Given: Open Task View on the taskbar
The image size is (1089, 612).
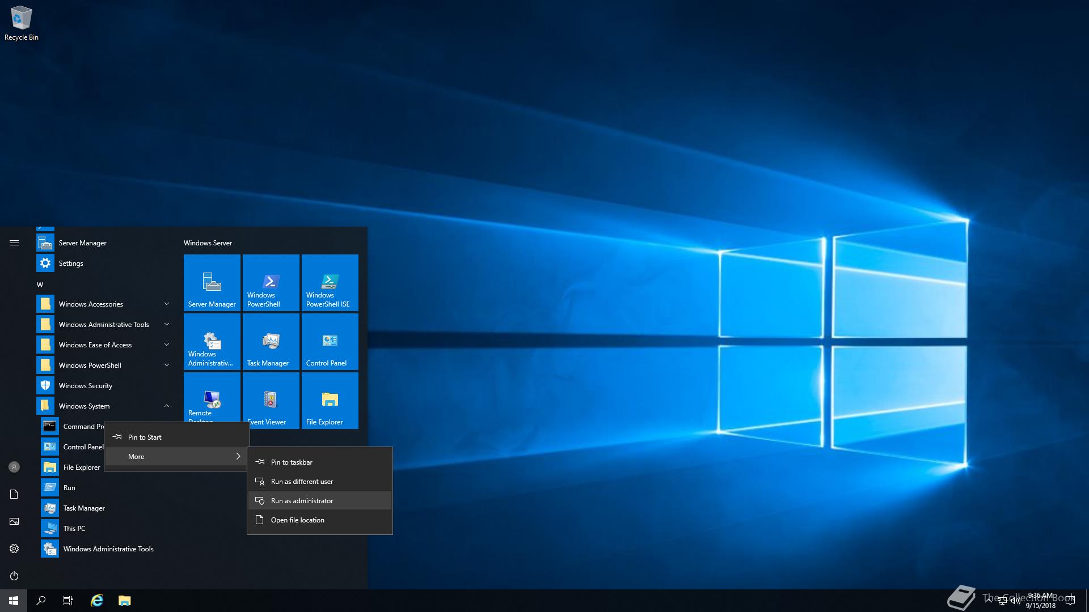Looking at the screenshot, I should click(x=68, y=601).
